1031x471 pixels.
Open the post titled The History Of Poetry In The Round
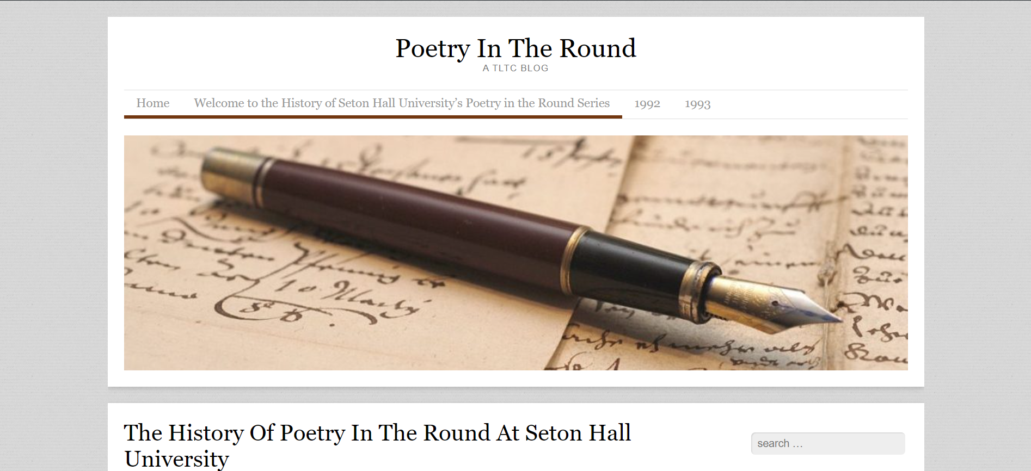coord(377,433)
